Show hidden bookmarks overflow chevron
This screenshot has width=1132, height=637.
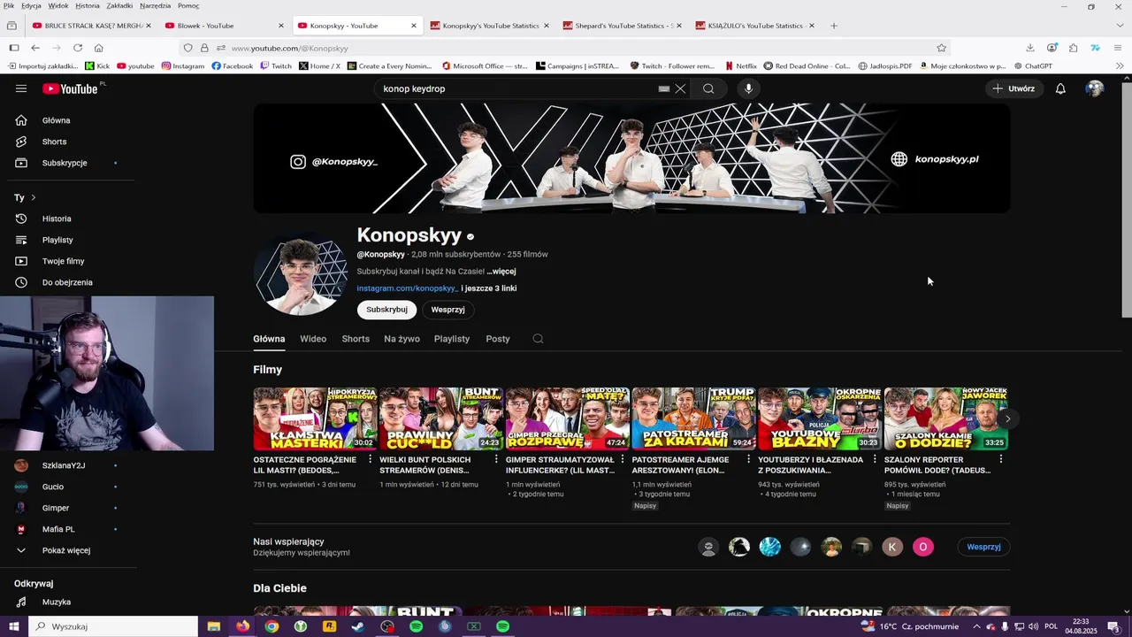point(1120,65)
